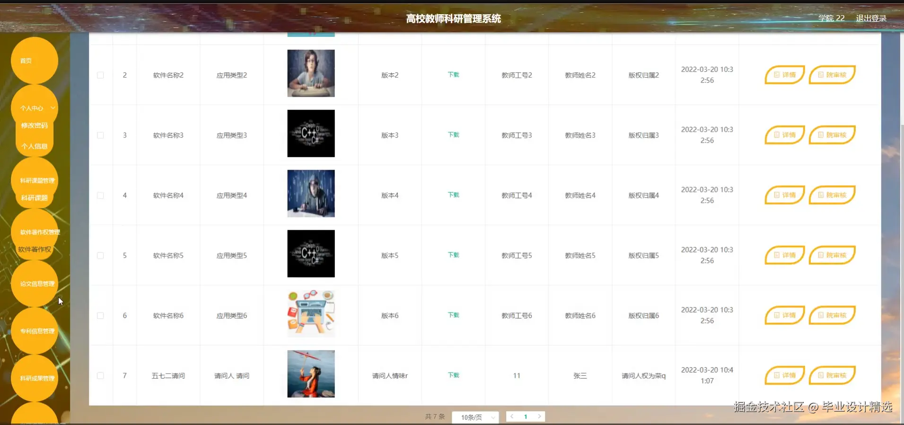Check the checkbox for row 6
This screenshot has height=425, width=904.
click(100, 315)
